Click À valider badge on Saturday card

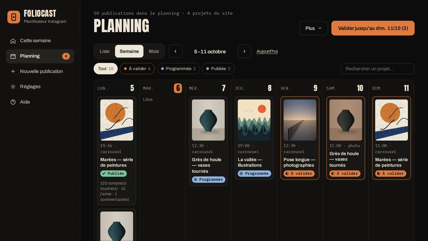(x=345, y=174)
